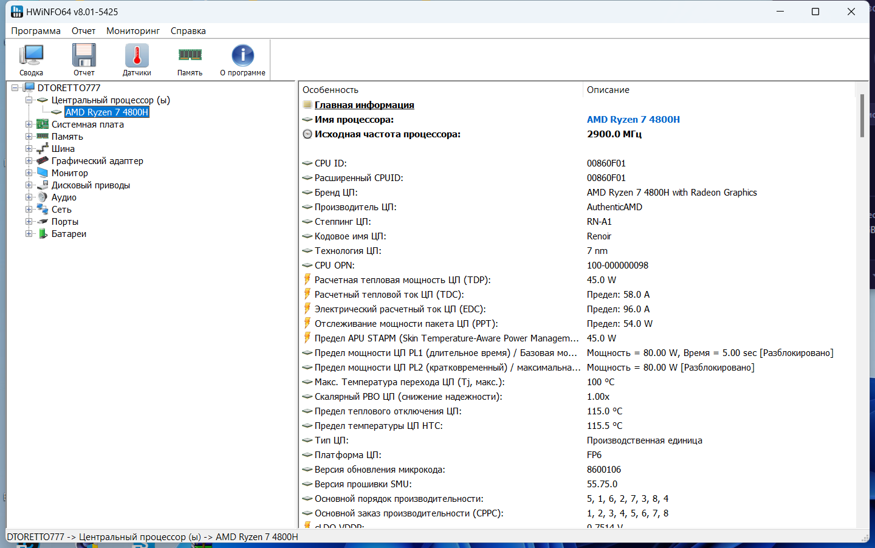Click the status bar path text
The width and height of the screenshot is (875, 548).
pyautogui.click(x=153, y=536)
